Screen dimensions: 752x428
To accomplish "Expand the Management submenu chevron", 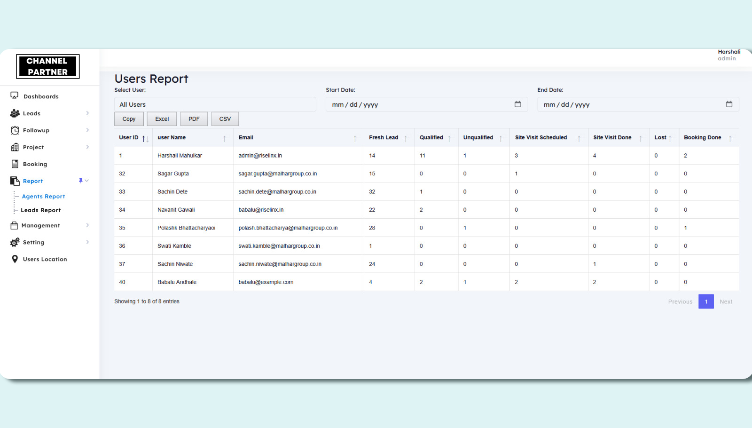I will click(87, 225).
